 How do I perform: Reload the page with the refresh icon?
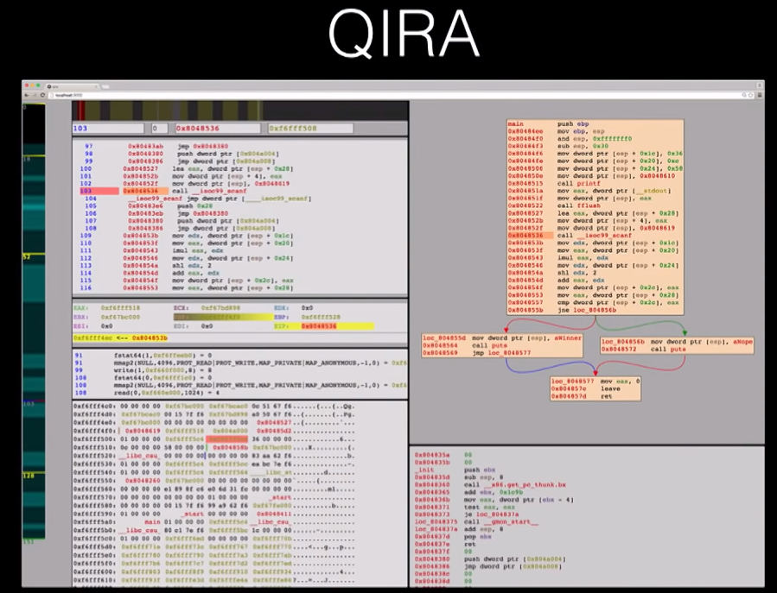[42, 95]
